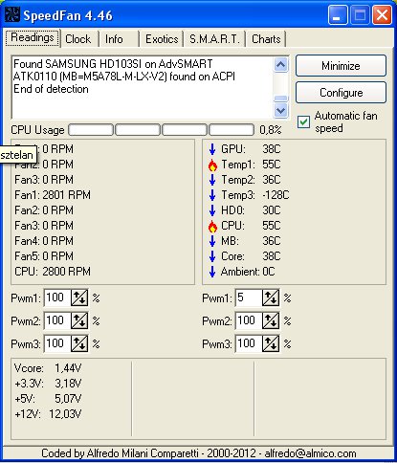
Task: Click the 'Fan5: 0 RPM' reading
Action: pos(44,256)
